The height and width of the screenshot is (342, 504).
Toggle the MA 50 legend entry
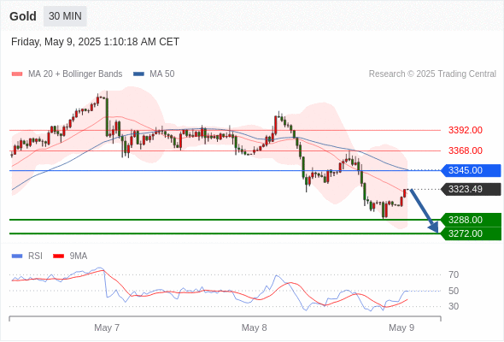[154, 74]
